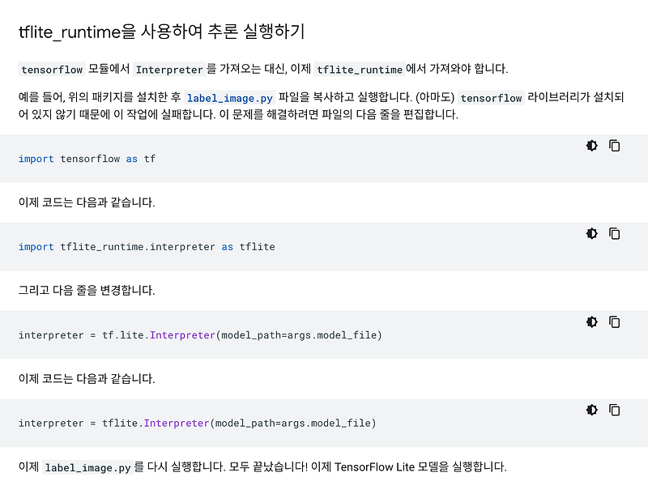
Task: Copy the tf.lite.Interpreter code block
Action: (x=615, y=322)
